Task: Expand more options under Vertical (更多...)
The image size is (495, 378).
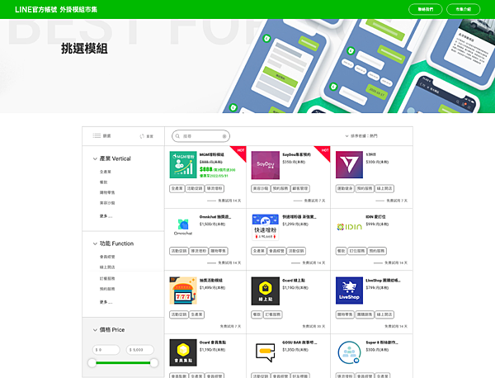Action: tap(106, 216)
